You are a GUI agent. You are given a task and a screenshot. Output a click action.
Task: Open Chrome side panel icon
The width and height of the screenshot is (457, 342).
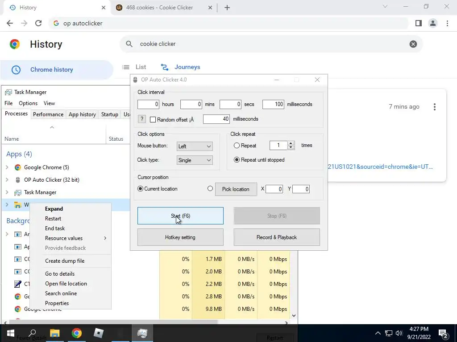(x=419, y=23)
